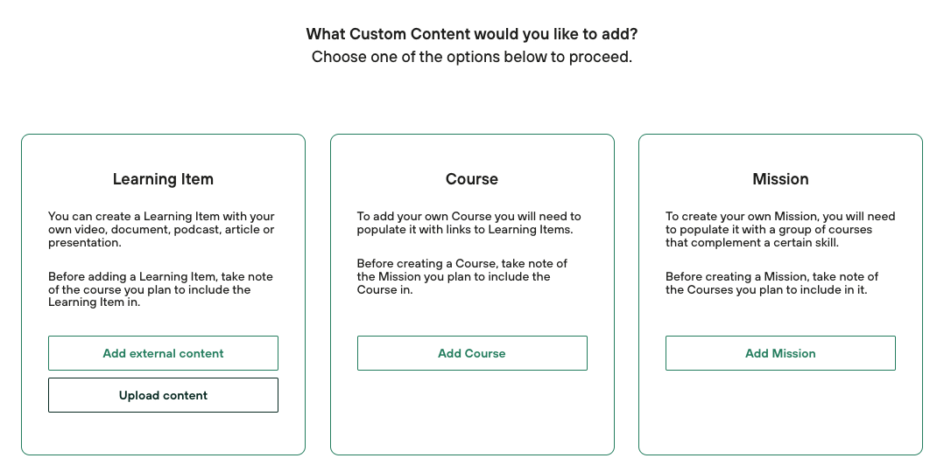The width and height of the screenshot is (944, 472).
Task: Click 'To create your own Mission' paragraph
Action: click(x=779, y=229)
